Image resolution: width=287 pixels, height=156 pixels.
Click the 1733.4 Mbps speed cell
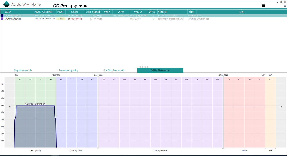coord(96,19)
